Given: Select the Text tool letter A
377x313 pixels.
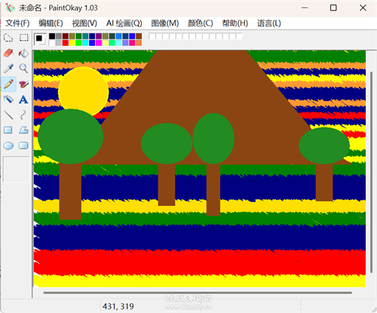Looking at the screenshot, I should (23, 100).
